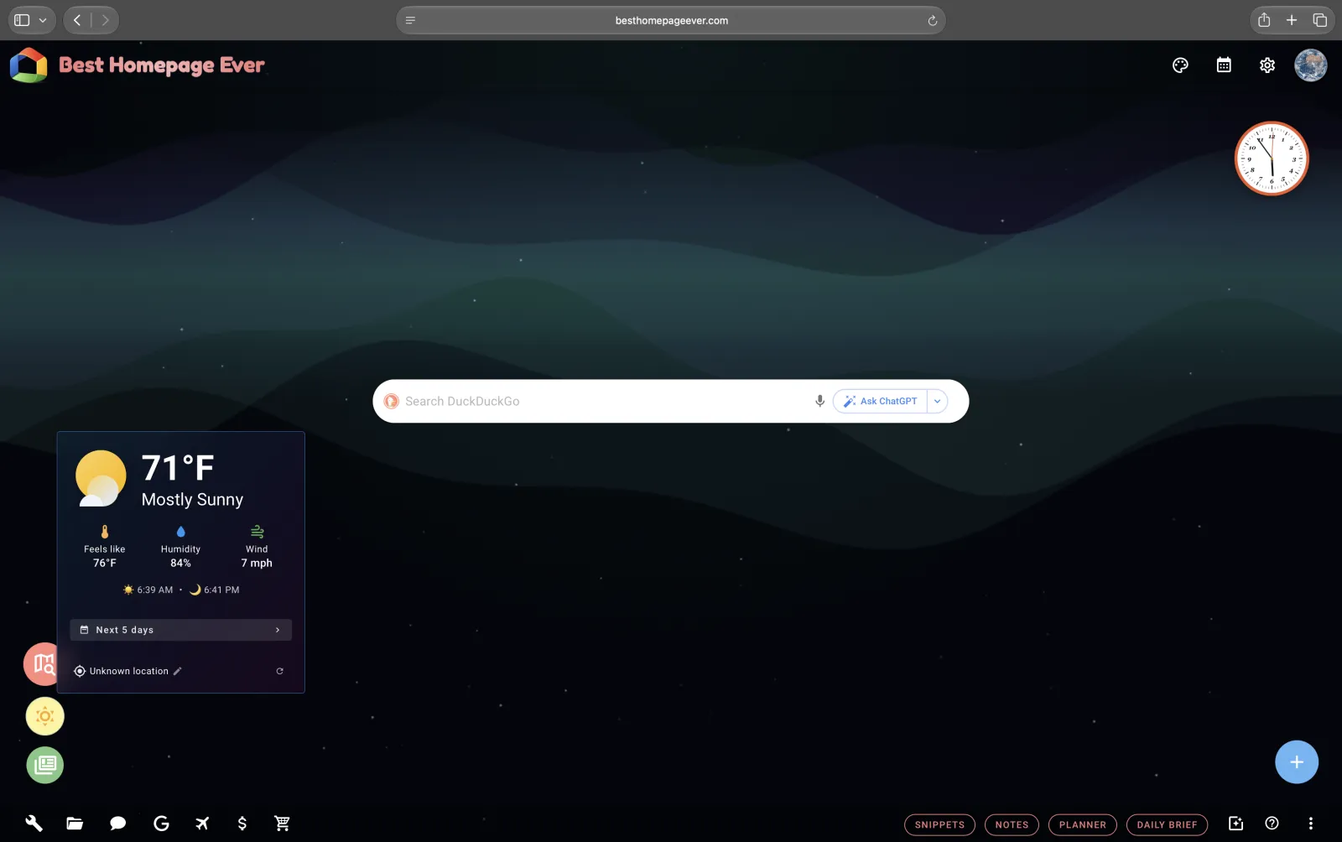Show Safari tab overview
1342x842 pixels.
coord(1319,20)
